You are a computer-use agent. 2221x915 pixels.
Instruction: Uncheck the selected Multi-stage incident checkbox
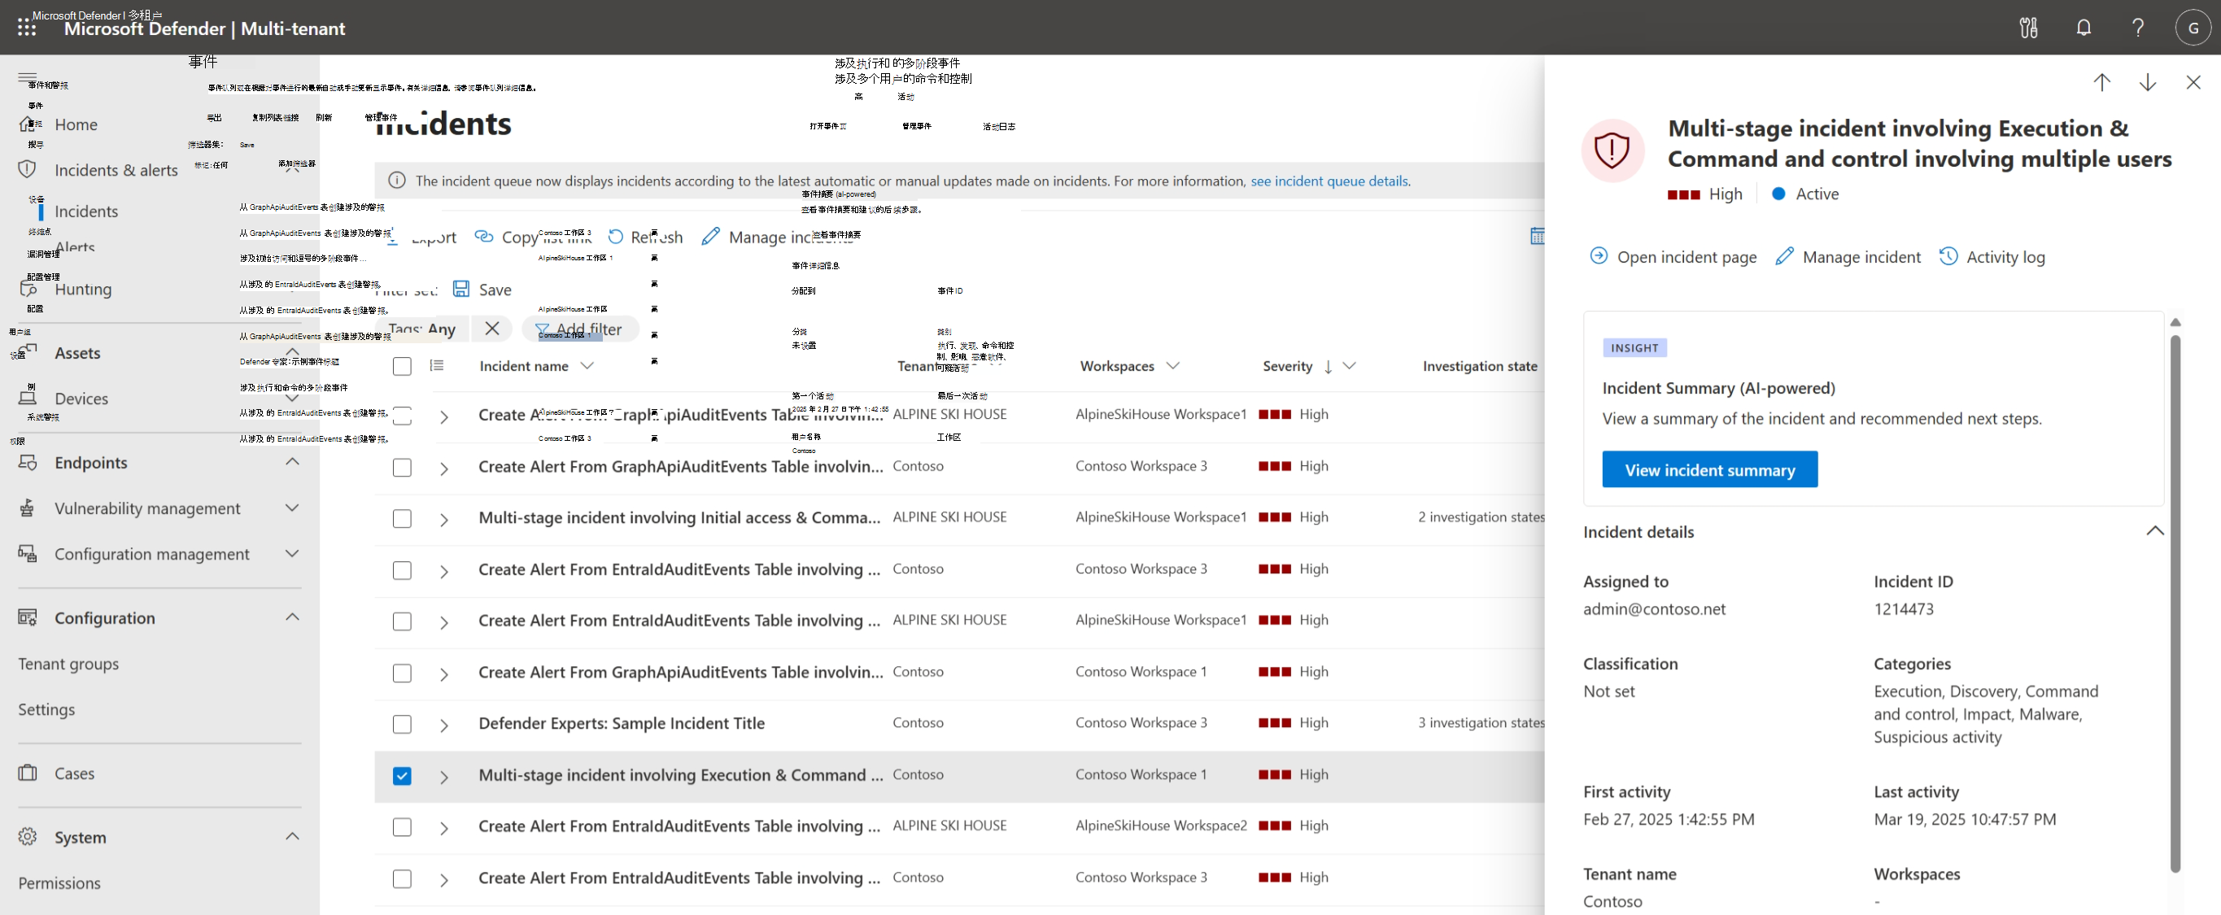(402, 775)
